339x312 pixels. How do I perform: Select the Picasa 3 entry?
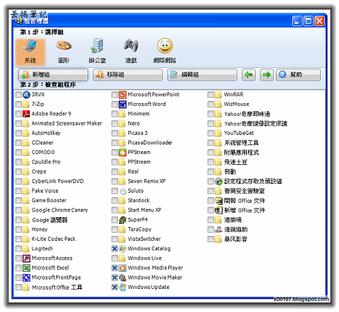pyautogui.click(x=138, y=133)
